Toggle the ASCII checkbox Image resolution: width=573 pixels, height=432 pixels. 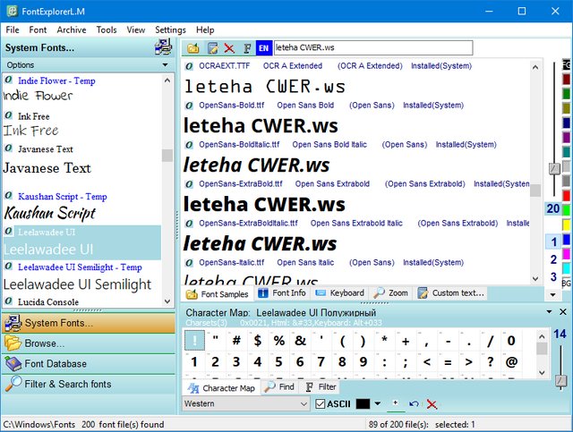[321, 404]
